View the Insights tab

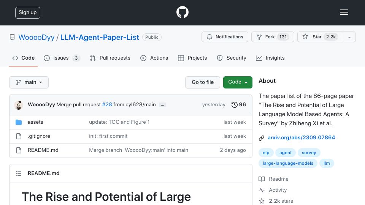pos(270,58)
